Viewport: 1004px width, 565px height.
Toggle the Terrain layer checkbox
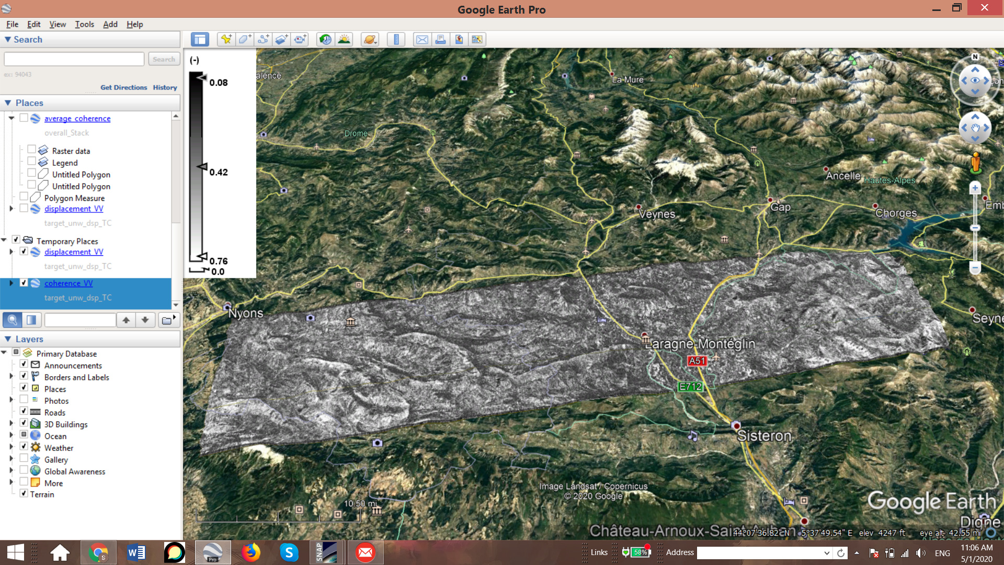click(x=24, y=493)
